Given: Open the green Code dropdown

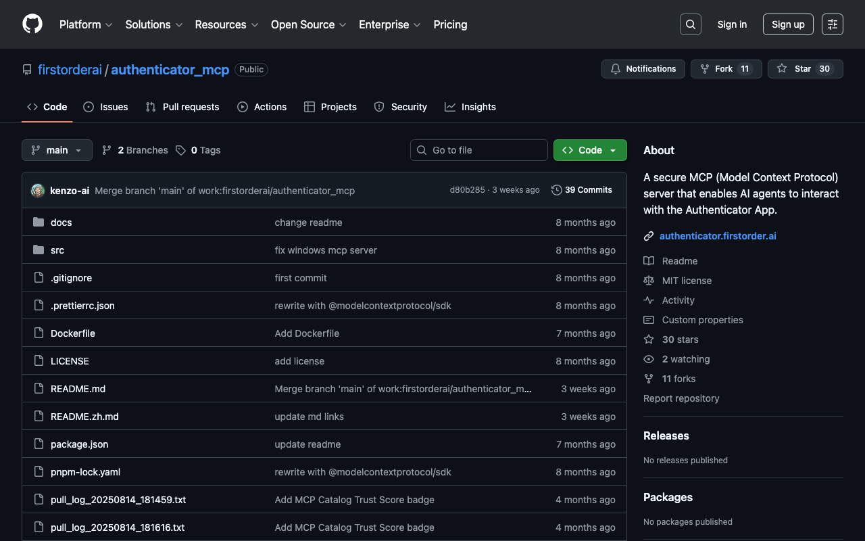Looking at the screenshot, I should (x=589, y=150).
